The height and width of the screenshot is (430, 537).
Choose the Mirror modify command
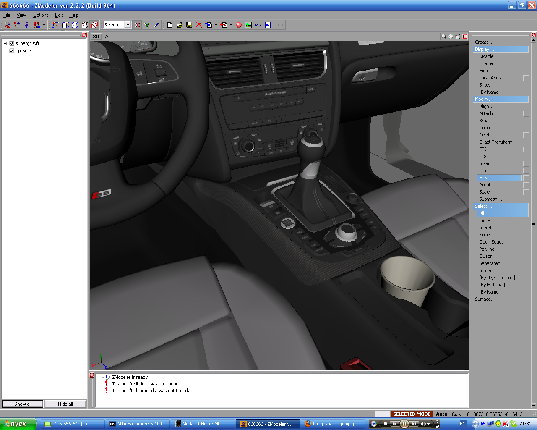coord(485,171)
